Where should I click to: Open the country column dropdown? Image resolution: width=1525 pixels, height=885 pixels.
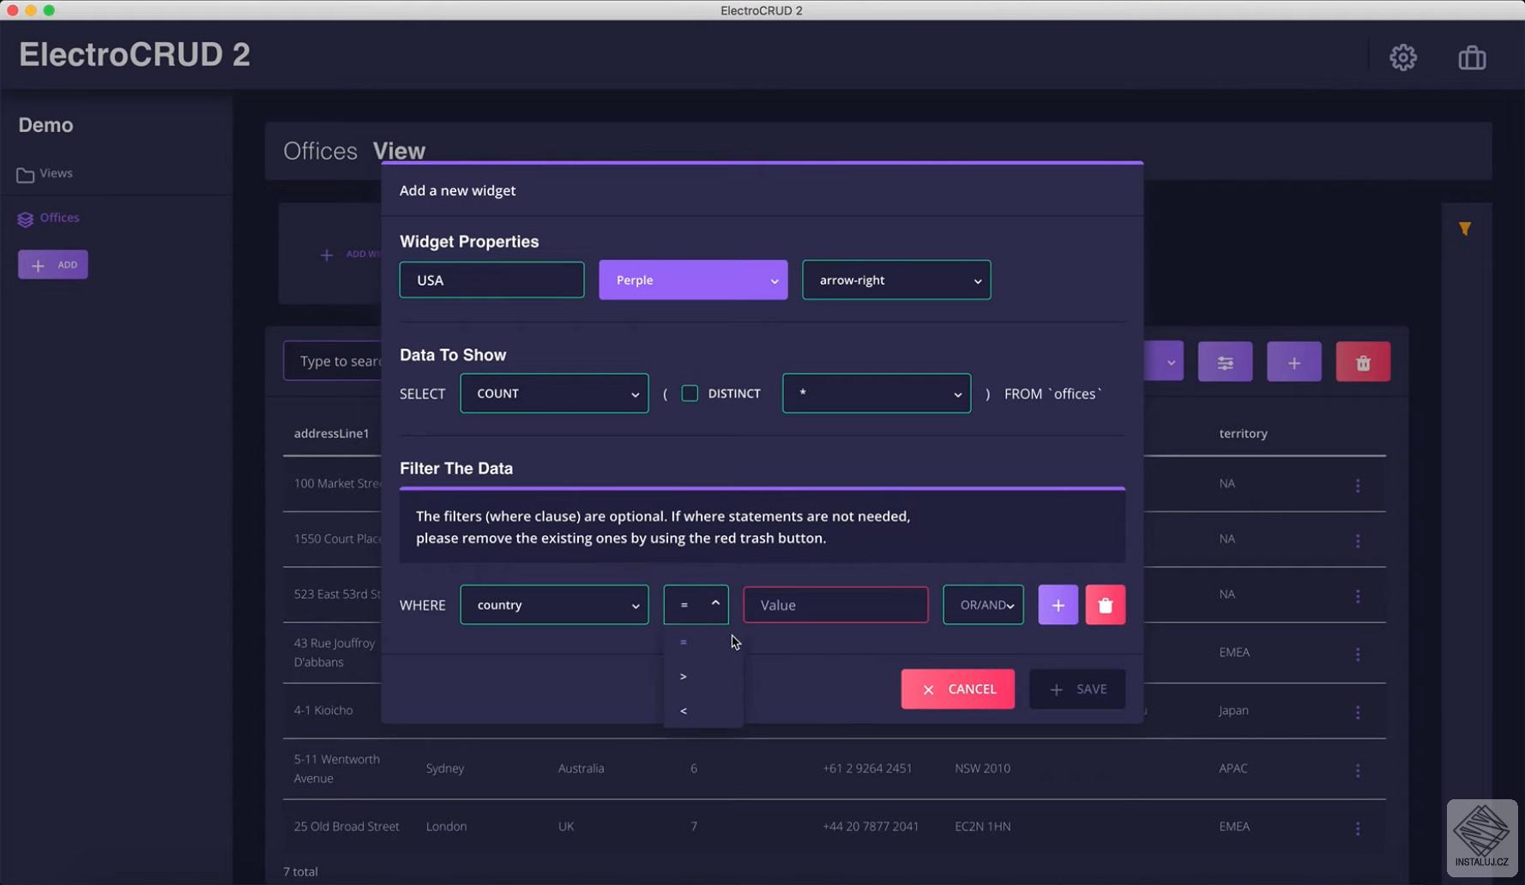(x=554, y=605)
